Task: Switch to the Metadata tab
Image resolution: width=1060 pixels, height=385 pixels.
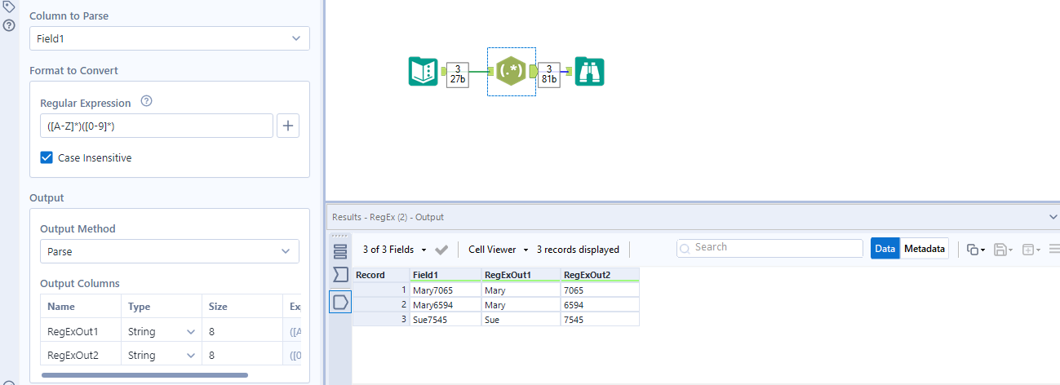Action: click(925, 249)
